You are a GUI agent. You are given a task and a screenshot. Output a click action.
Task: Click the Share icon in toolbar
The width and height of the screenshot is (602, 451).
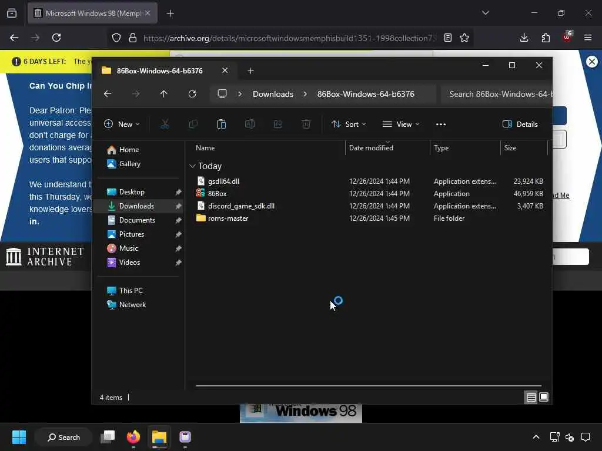point(278,124)
